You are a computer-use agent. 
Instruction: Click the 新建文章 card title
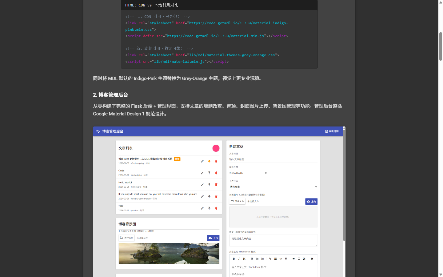pyautogui.click(x=236, y=147)
